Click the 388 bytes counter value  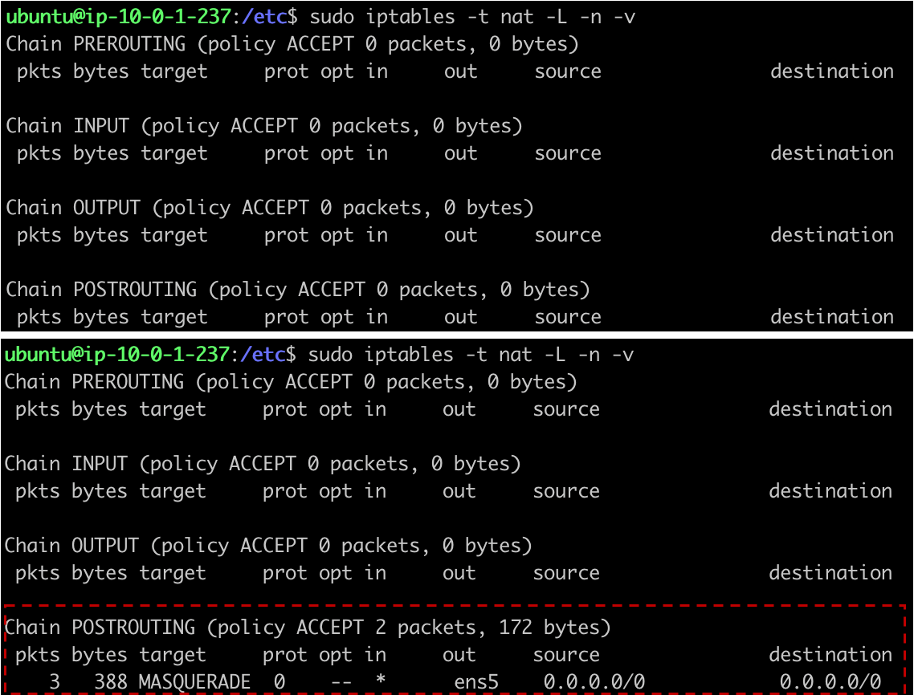pyautogui.click(x=111, y=681)
